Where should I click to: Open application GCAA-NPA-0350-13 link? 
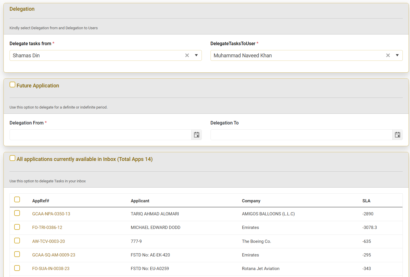point(51,214)
